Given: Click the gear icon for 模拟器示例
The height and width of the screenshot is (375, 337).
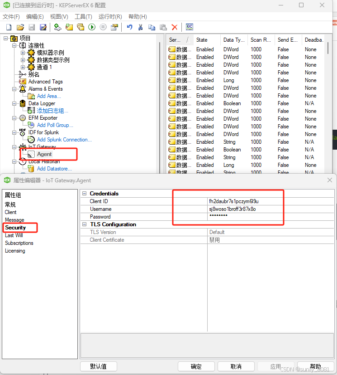Looking at the screenshot, I should (31, 53).
